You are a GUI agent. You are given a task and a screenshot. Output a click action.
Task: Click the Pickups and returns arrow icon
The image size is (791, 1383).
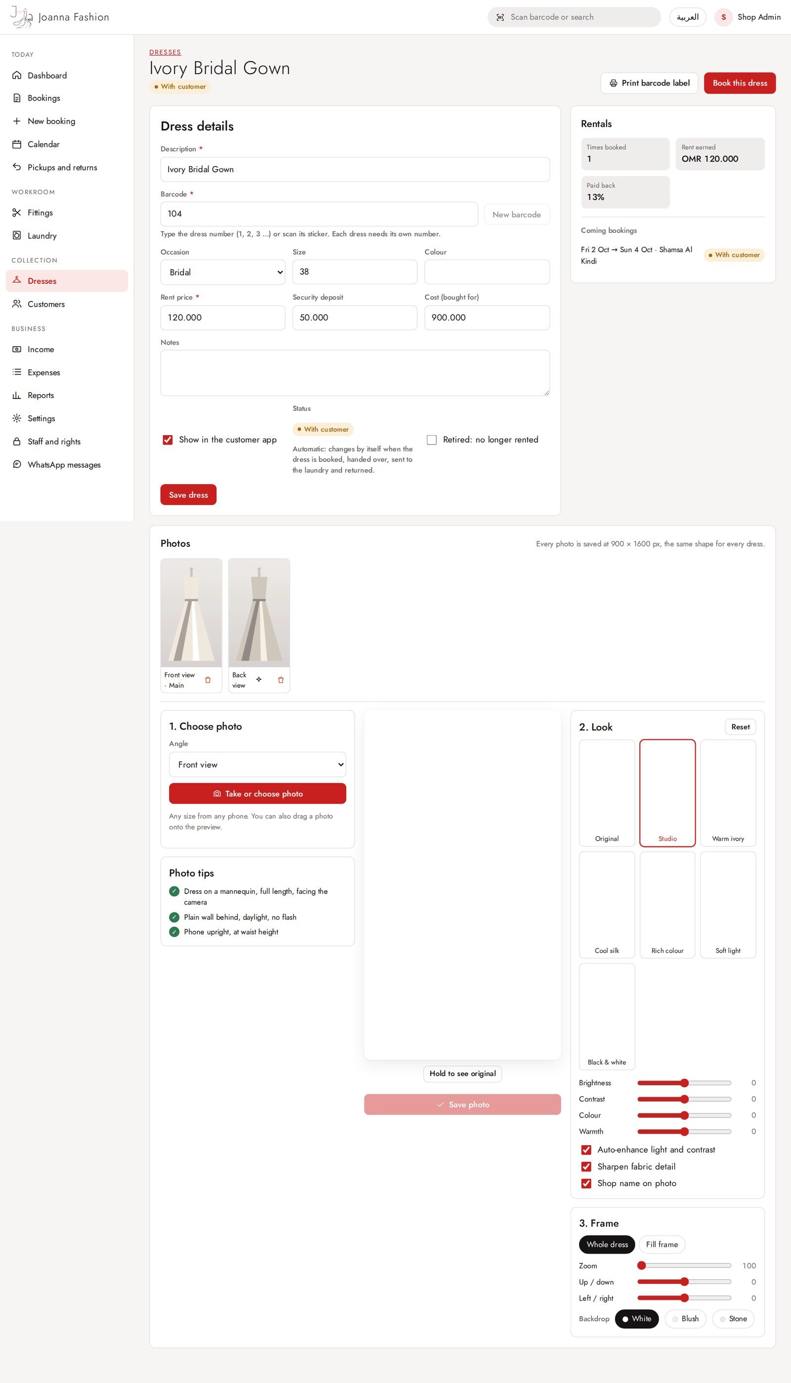click(x=17, y=167)
